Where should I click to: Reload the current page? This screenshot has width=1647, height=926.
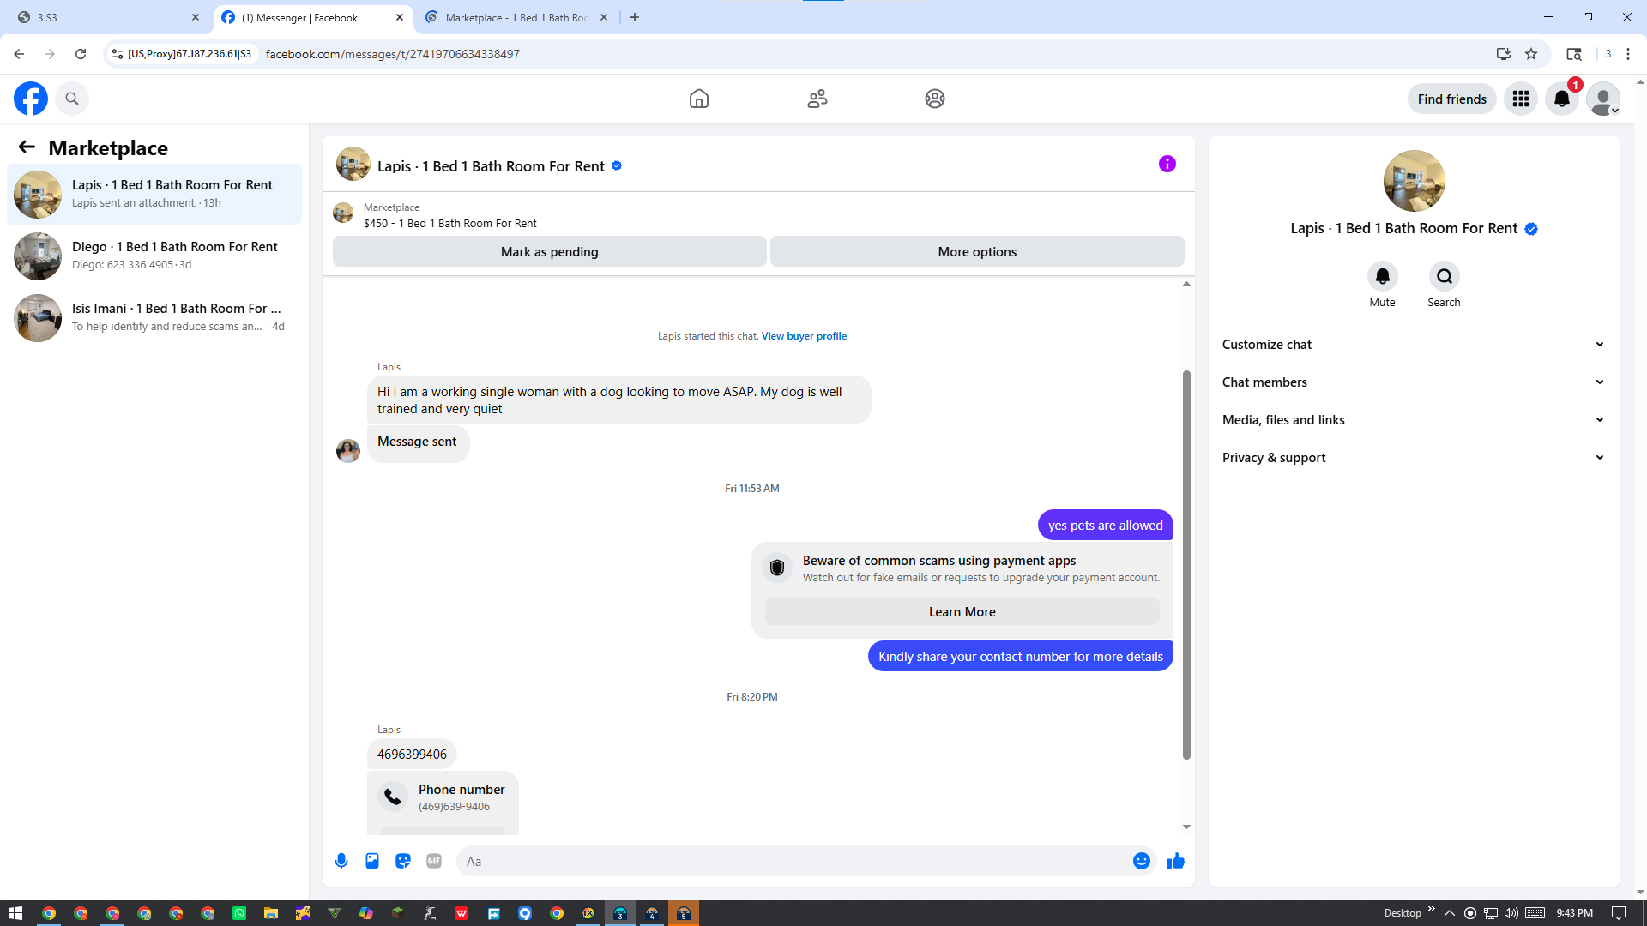[x=81, y=54]
